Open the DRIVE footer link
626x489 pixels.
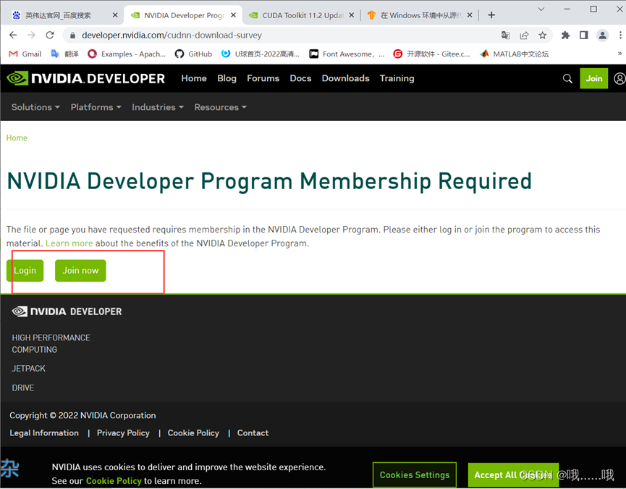[x=22, y=388]
